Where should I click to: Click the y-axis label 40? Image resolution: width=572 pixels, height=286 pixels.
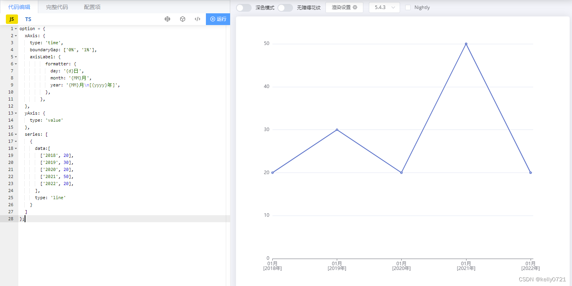tap(266, 86)
